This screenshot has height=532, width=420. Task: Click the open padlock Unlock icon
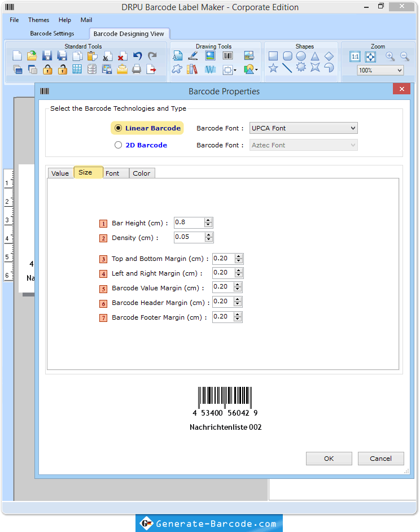pos(63,69)
